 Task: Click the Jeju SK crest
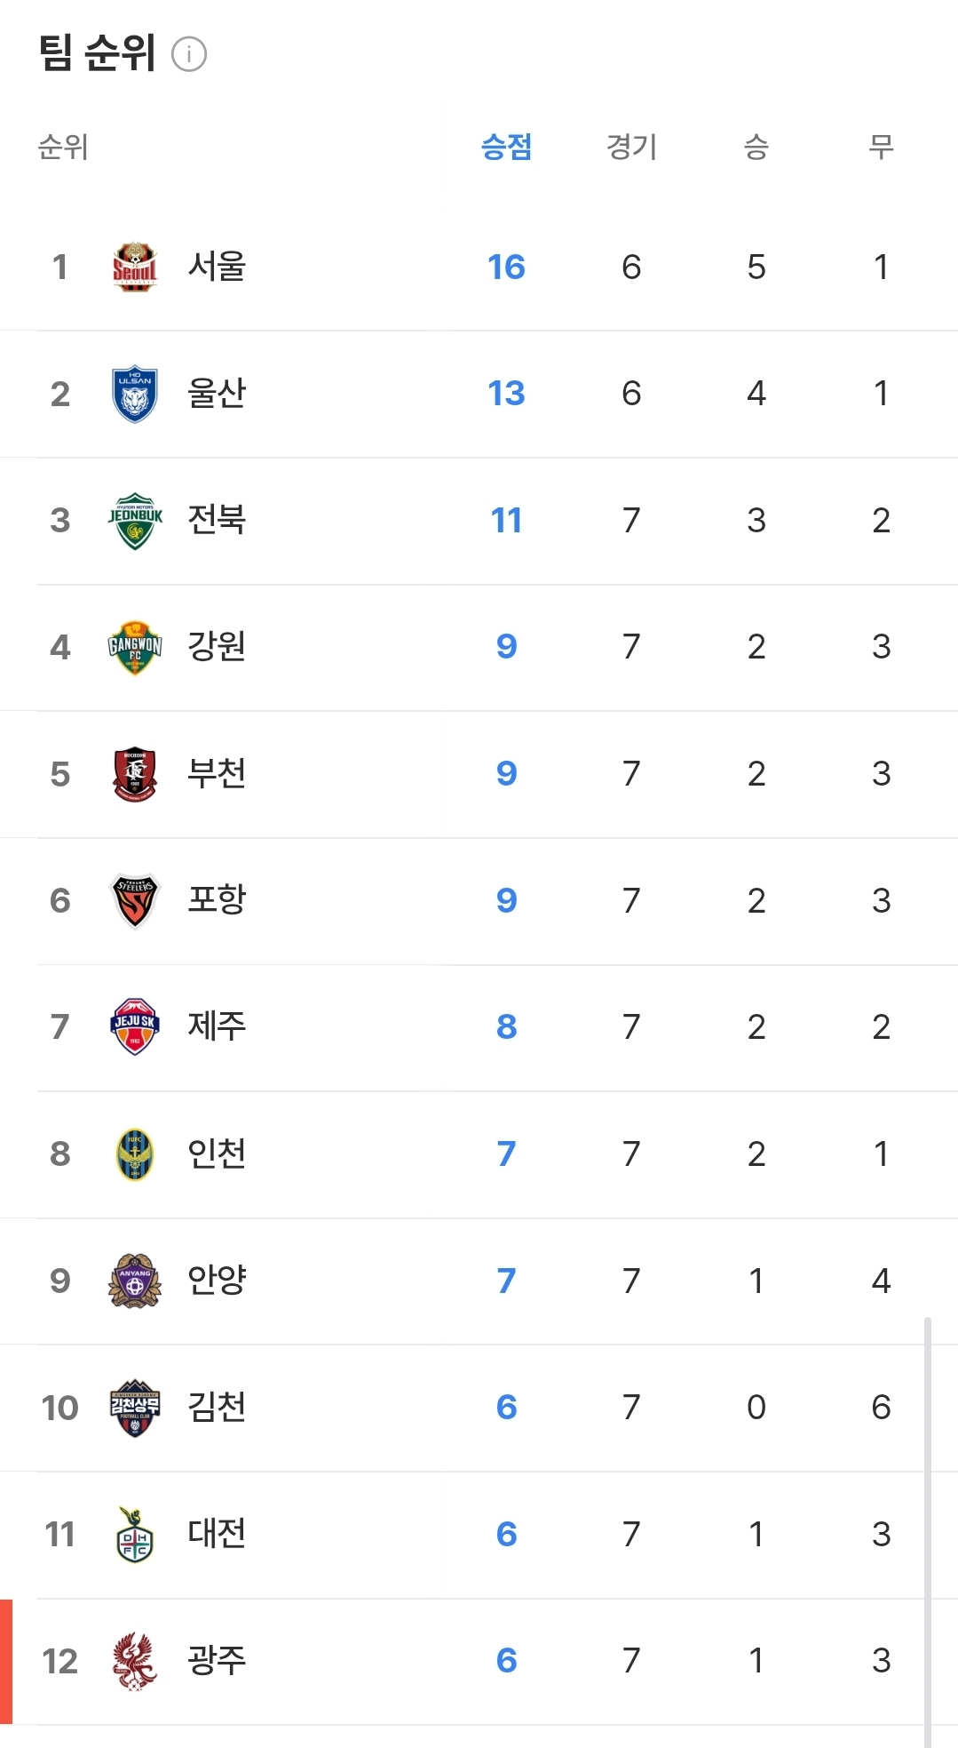(135, 1027)
